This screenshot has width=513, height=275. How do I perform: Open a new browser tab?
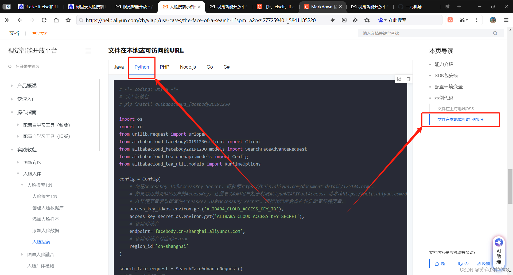point(459,7)
